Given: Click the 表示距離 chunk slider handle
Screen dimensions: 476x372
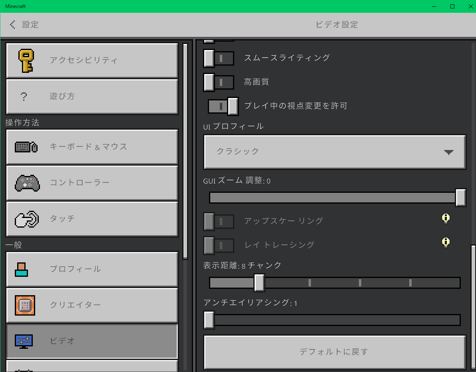Looking at the screenshot, I should pyautogui.click(x=259, y=283).
